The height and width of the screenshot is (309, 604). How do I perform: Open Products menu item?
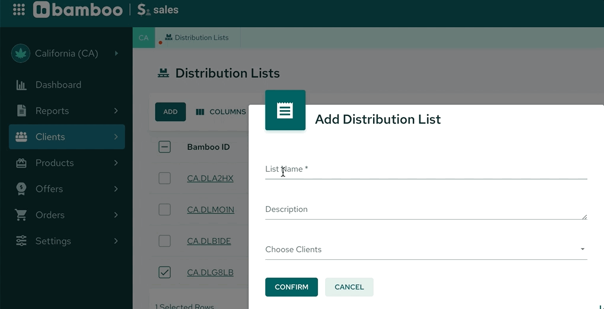[67, 163]
